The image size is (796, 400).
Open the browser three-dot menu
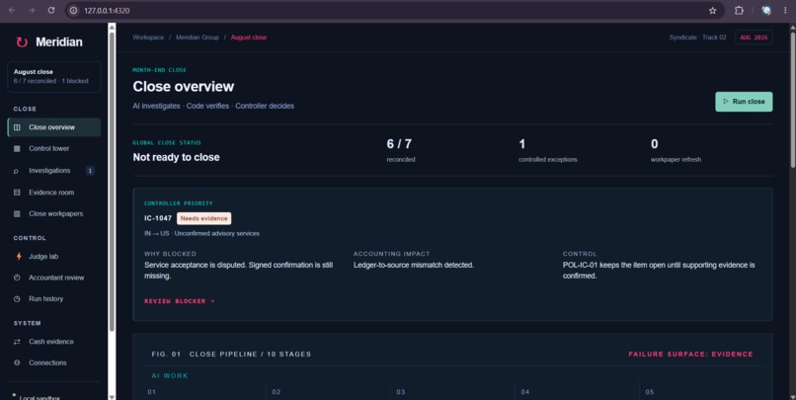coord(785,10)
